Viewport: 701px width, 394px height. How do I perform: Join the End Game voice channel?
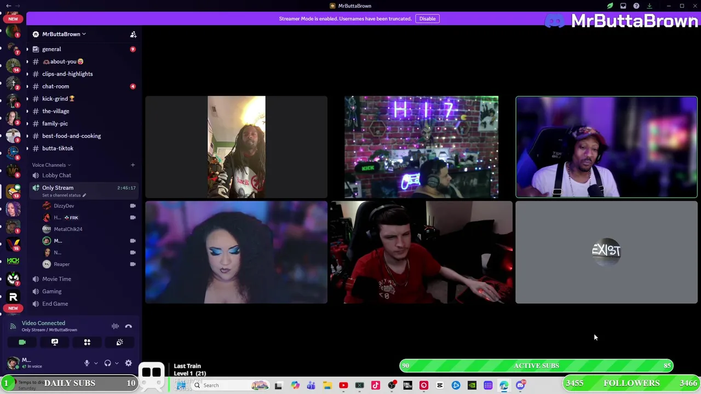[55, 304]
